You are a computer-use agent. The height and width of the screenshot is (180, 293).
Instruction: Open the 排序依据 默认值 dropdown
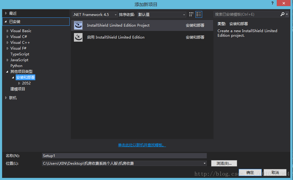click(162, 15)
